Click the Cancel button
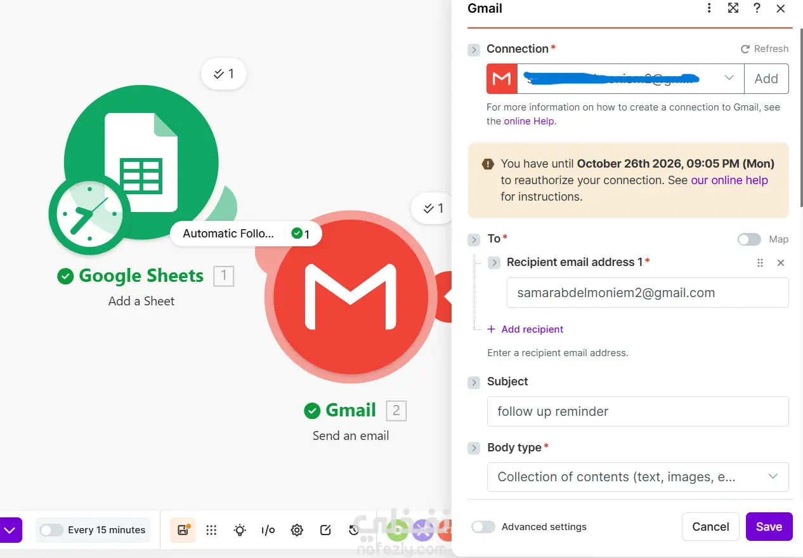The image size is (803, 558). [x=710, y=527]
